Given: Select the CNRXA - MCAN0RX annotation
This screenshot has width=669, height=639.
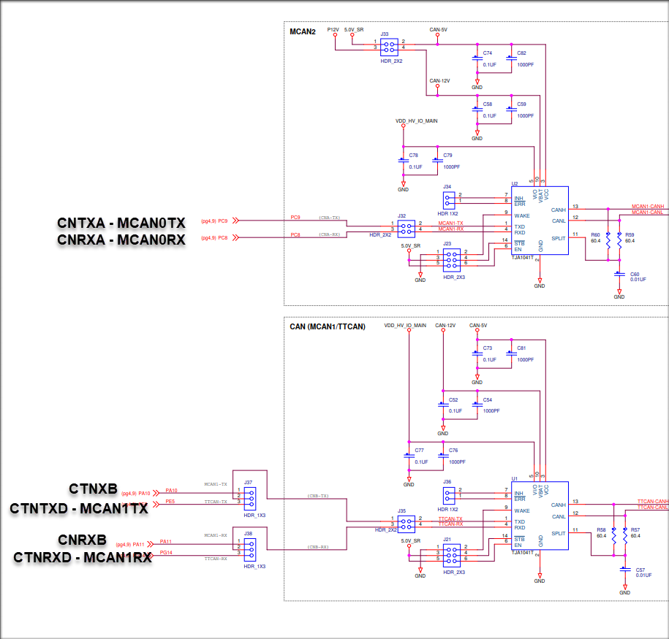Looking at the screenshot, I should tap(121, 240).
